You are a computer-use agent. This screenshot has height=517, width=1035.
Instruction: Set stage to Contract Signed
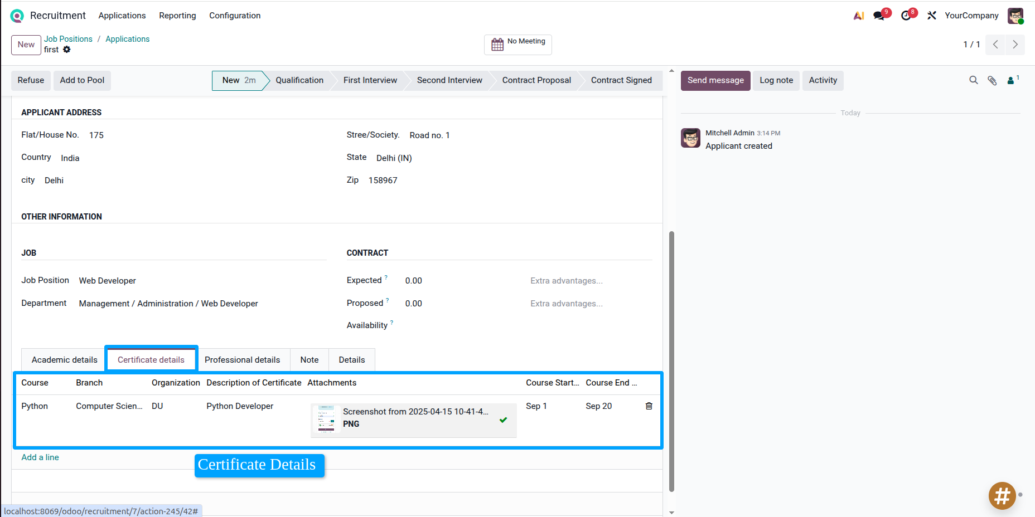click(621, 80)
